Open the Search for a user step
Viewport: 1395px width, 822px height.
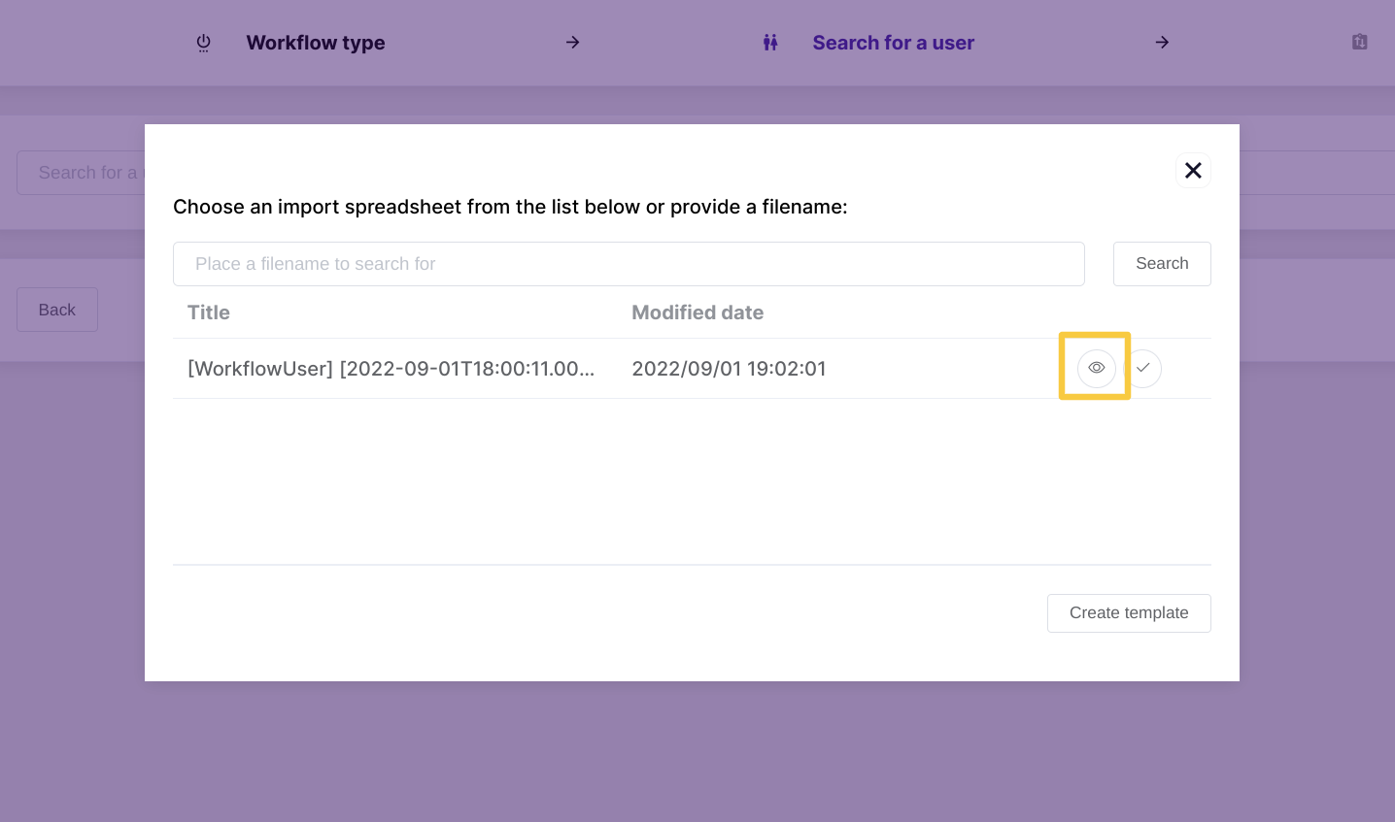pos(893,43)
